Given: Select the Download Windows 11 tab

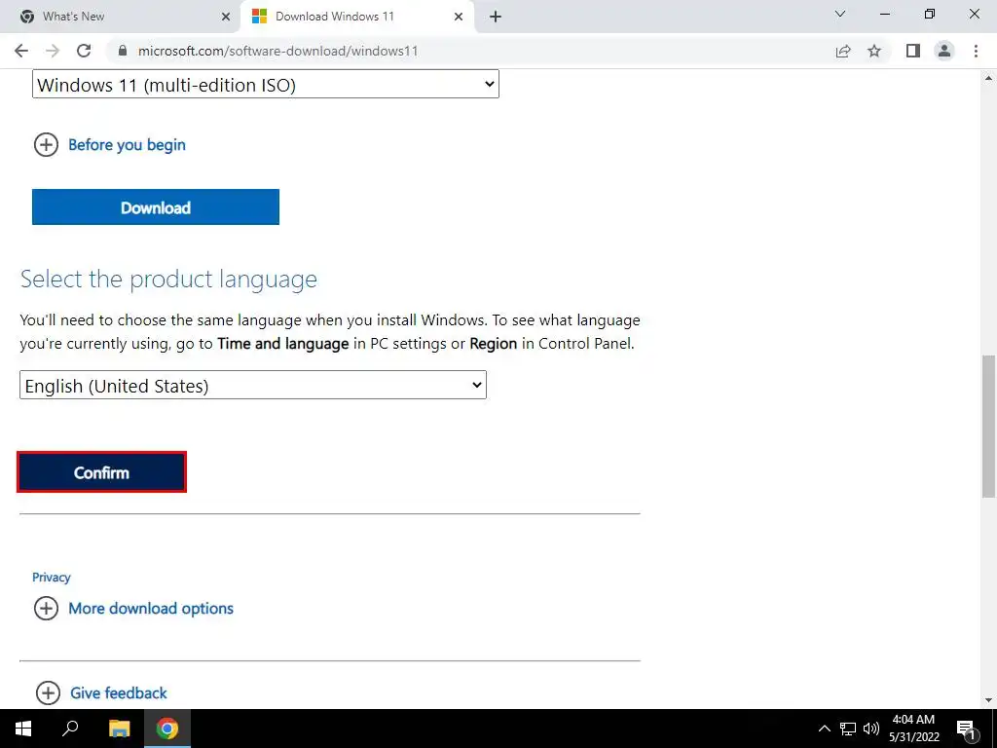Looking at the screenshot, I should coord(357,17).
